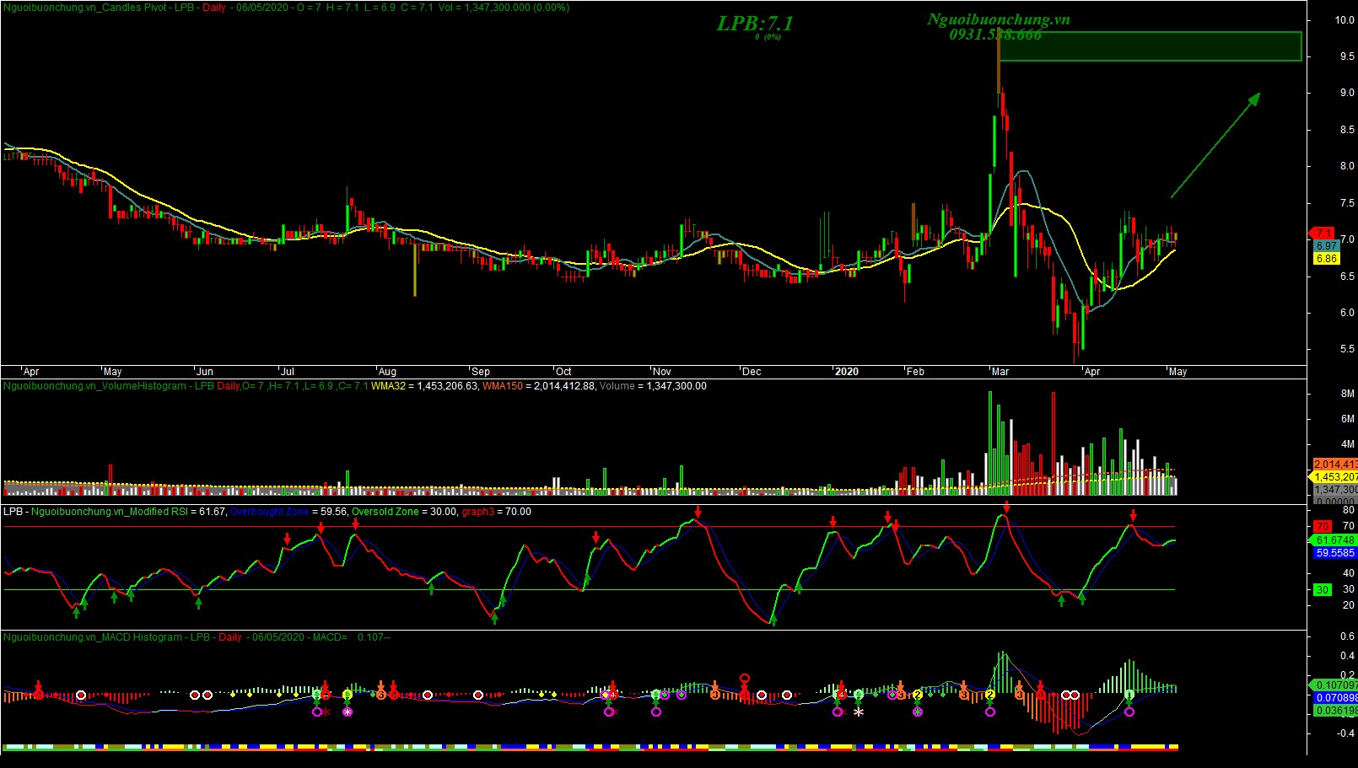Click the bold 2020 year label on the time axis
Image resolution: width=1358 pixels, height=768 pixels.
pyautogui.click(x=846, y=372)
